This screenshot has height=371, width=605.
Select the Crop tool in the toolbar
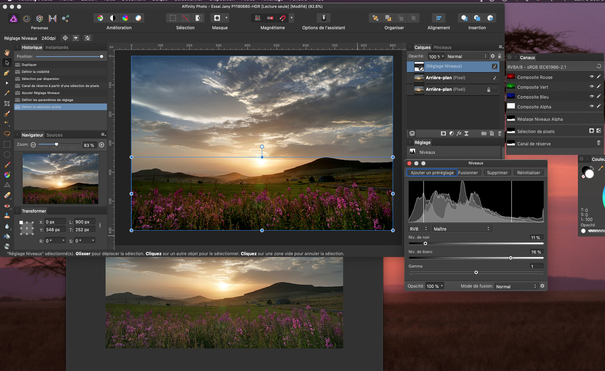pyautogui.click(x=7, y=104)
